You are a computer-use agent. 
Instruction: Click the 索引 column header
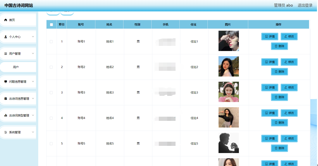[x=61, y=24]
